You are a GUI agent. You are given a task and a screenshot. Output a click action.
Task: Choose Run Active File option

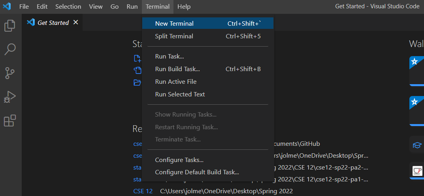[175, 82]
